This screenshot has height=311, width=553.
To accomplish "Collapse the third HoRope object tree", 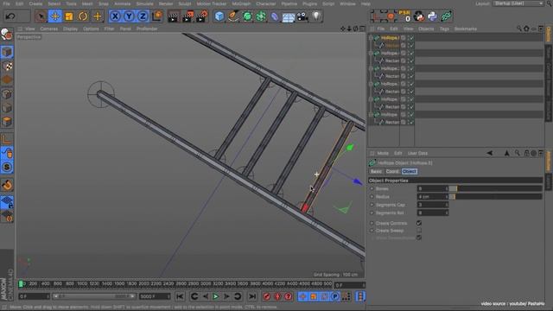I will click(371, 68).
